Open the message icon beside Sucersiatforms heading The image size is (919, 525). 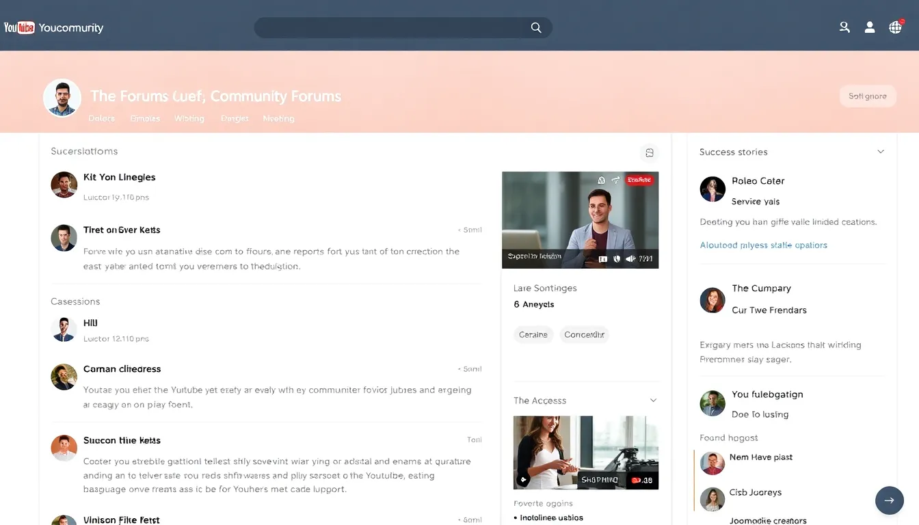[x=649, y=153]
